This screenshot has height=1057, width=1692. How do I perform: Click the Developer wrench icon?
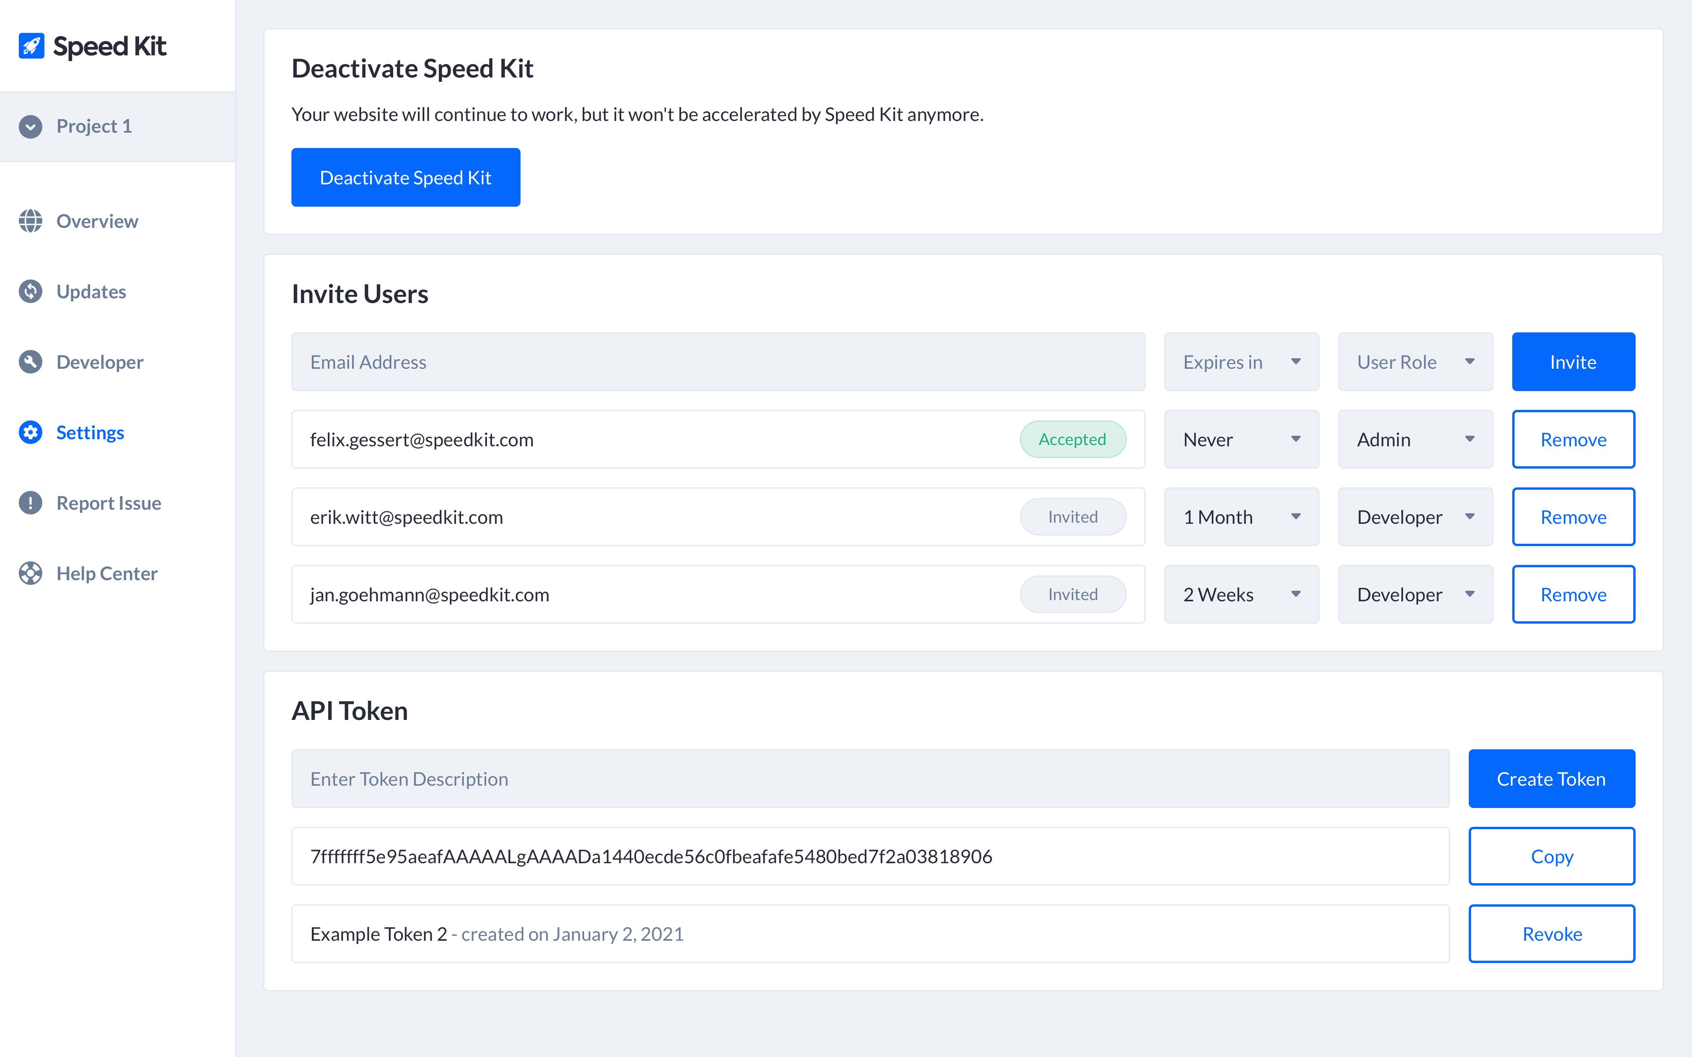point(31,362)
